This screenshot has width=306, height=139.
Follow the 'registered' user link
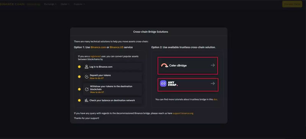coord(95,56)
